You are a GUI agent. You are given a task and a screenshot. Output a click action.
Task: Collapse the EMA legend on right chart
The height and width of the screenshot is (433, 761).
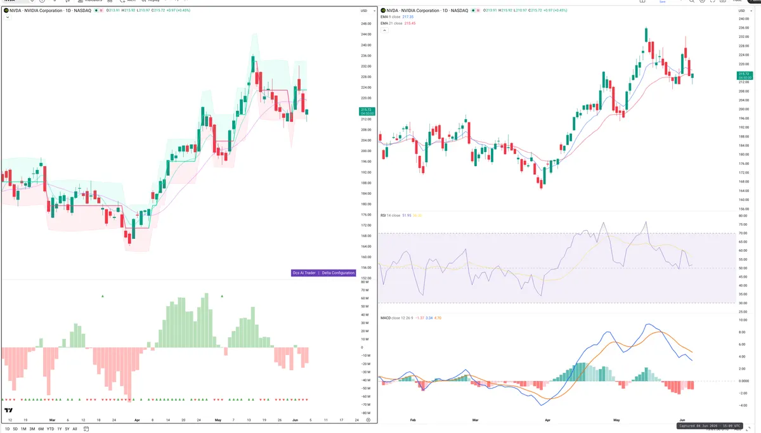tap(385, 30)
